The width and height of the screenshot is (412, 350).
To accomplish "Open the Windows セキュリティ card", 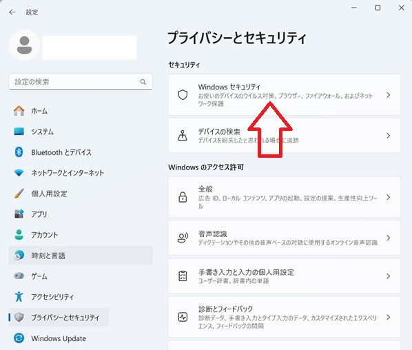I will tap(285, 95).
